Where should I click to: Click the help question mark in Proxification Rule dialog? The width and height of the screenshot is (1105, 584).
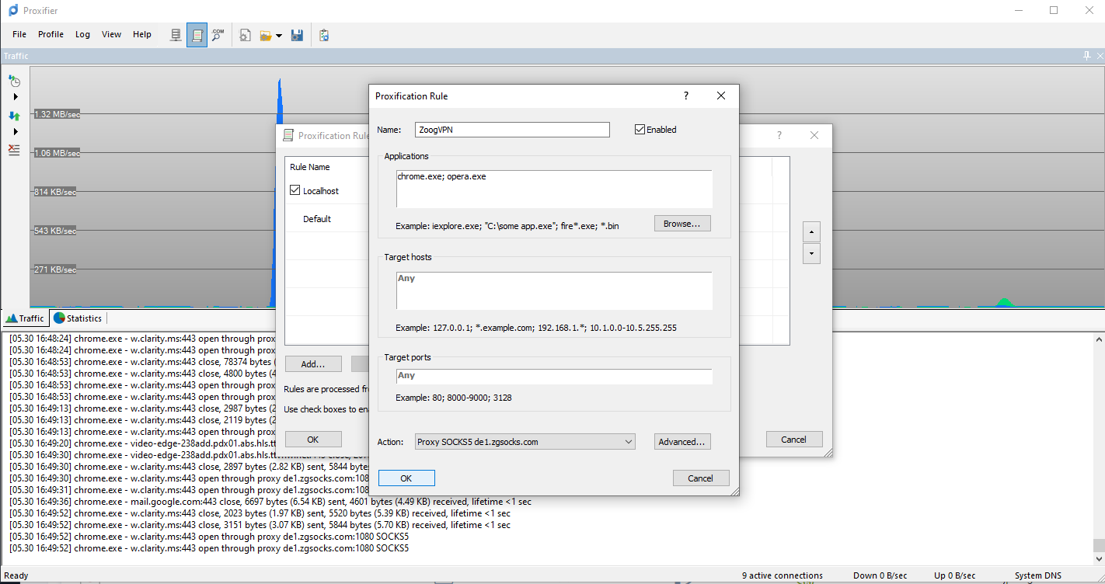click(x=685, y=96)
